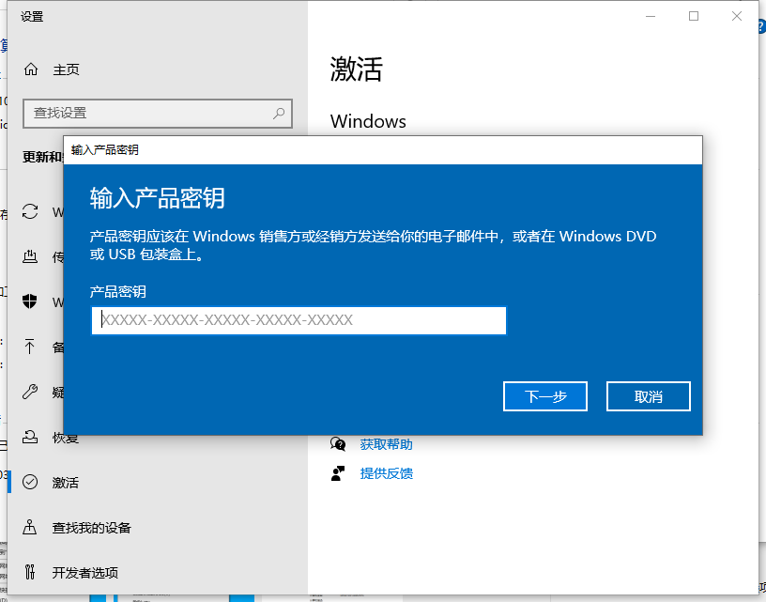This screenshot has width=766, height=602.
Task: Select the Recovery refresh icon
Action: (x=30, y=438)
